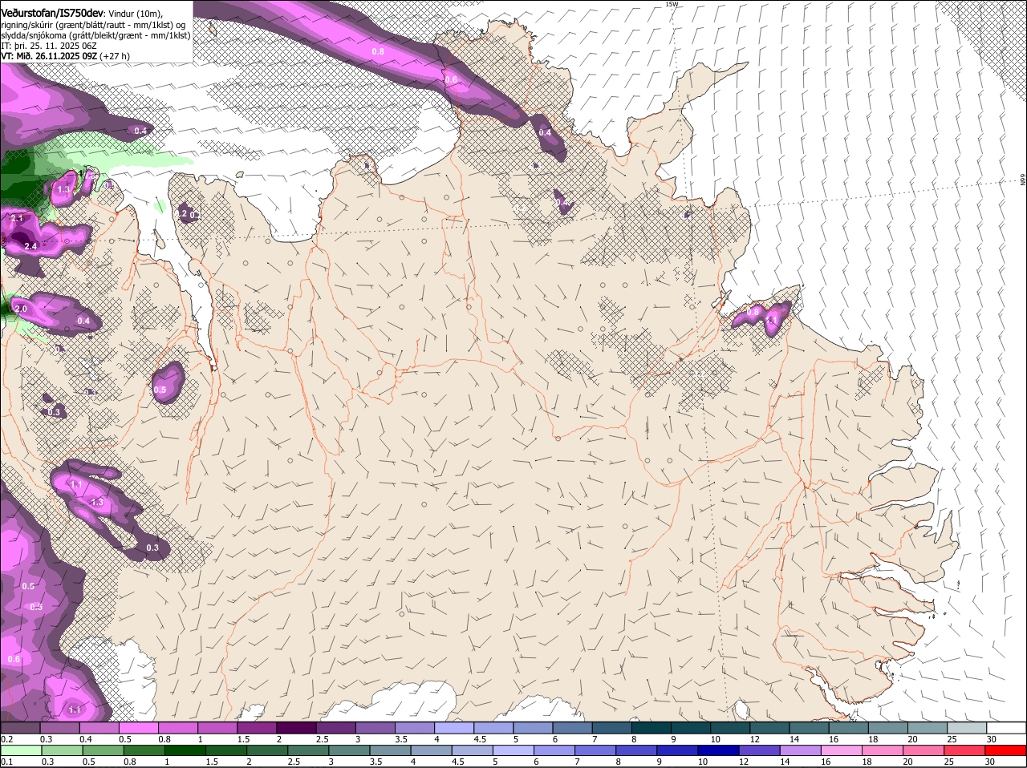Click upper legend lavender swatch starting at 4

(x=454, y=727)
